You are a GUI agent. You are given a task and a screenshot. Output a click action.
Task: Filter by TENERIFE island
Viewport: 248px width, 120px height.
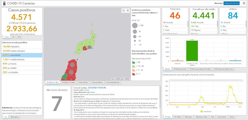click(22, 47)
